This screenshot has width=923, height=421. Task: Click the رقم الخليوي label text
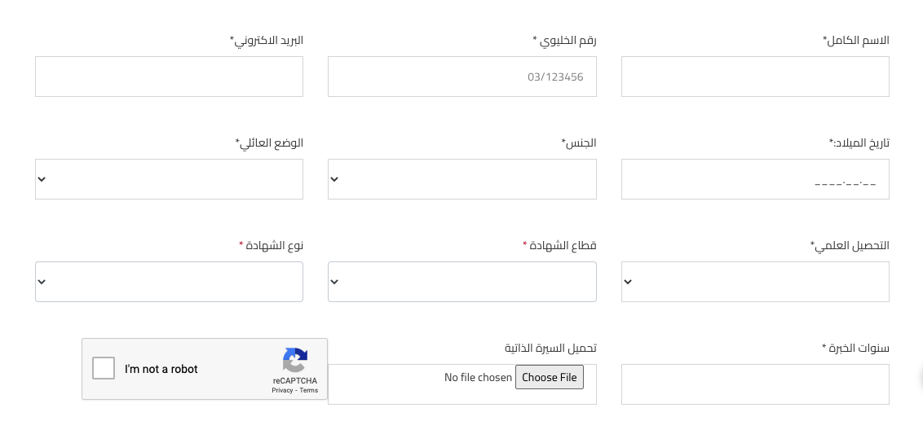coord(564,40)
